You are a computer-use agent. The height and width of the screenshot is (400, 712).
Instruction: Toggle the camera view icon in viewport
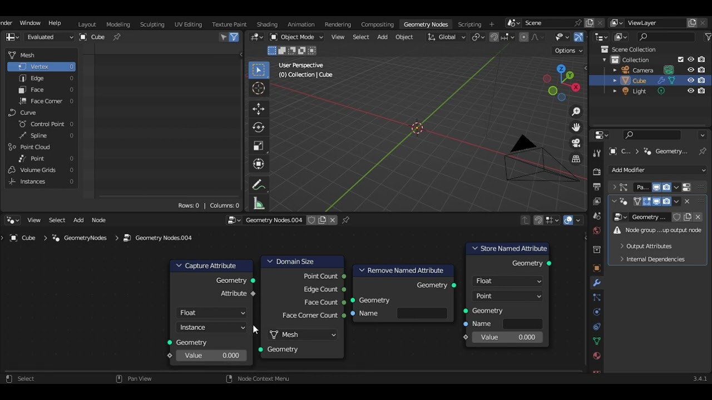click(576, 143)
